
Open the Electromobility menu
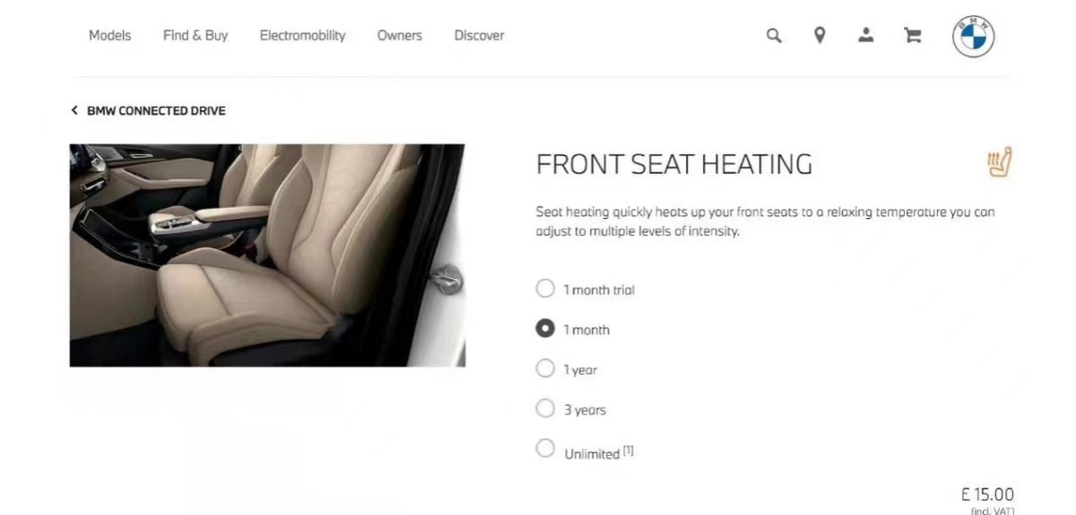(302, 36)
